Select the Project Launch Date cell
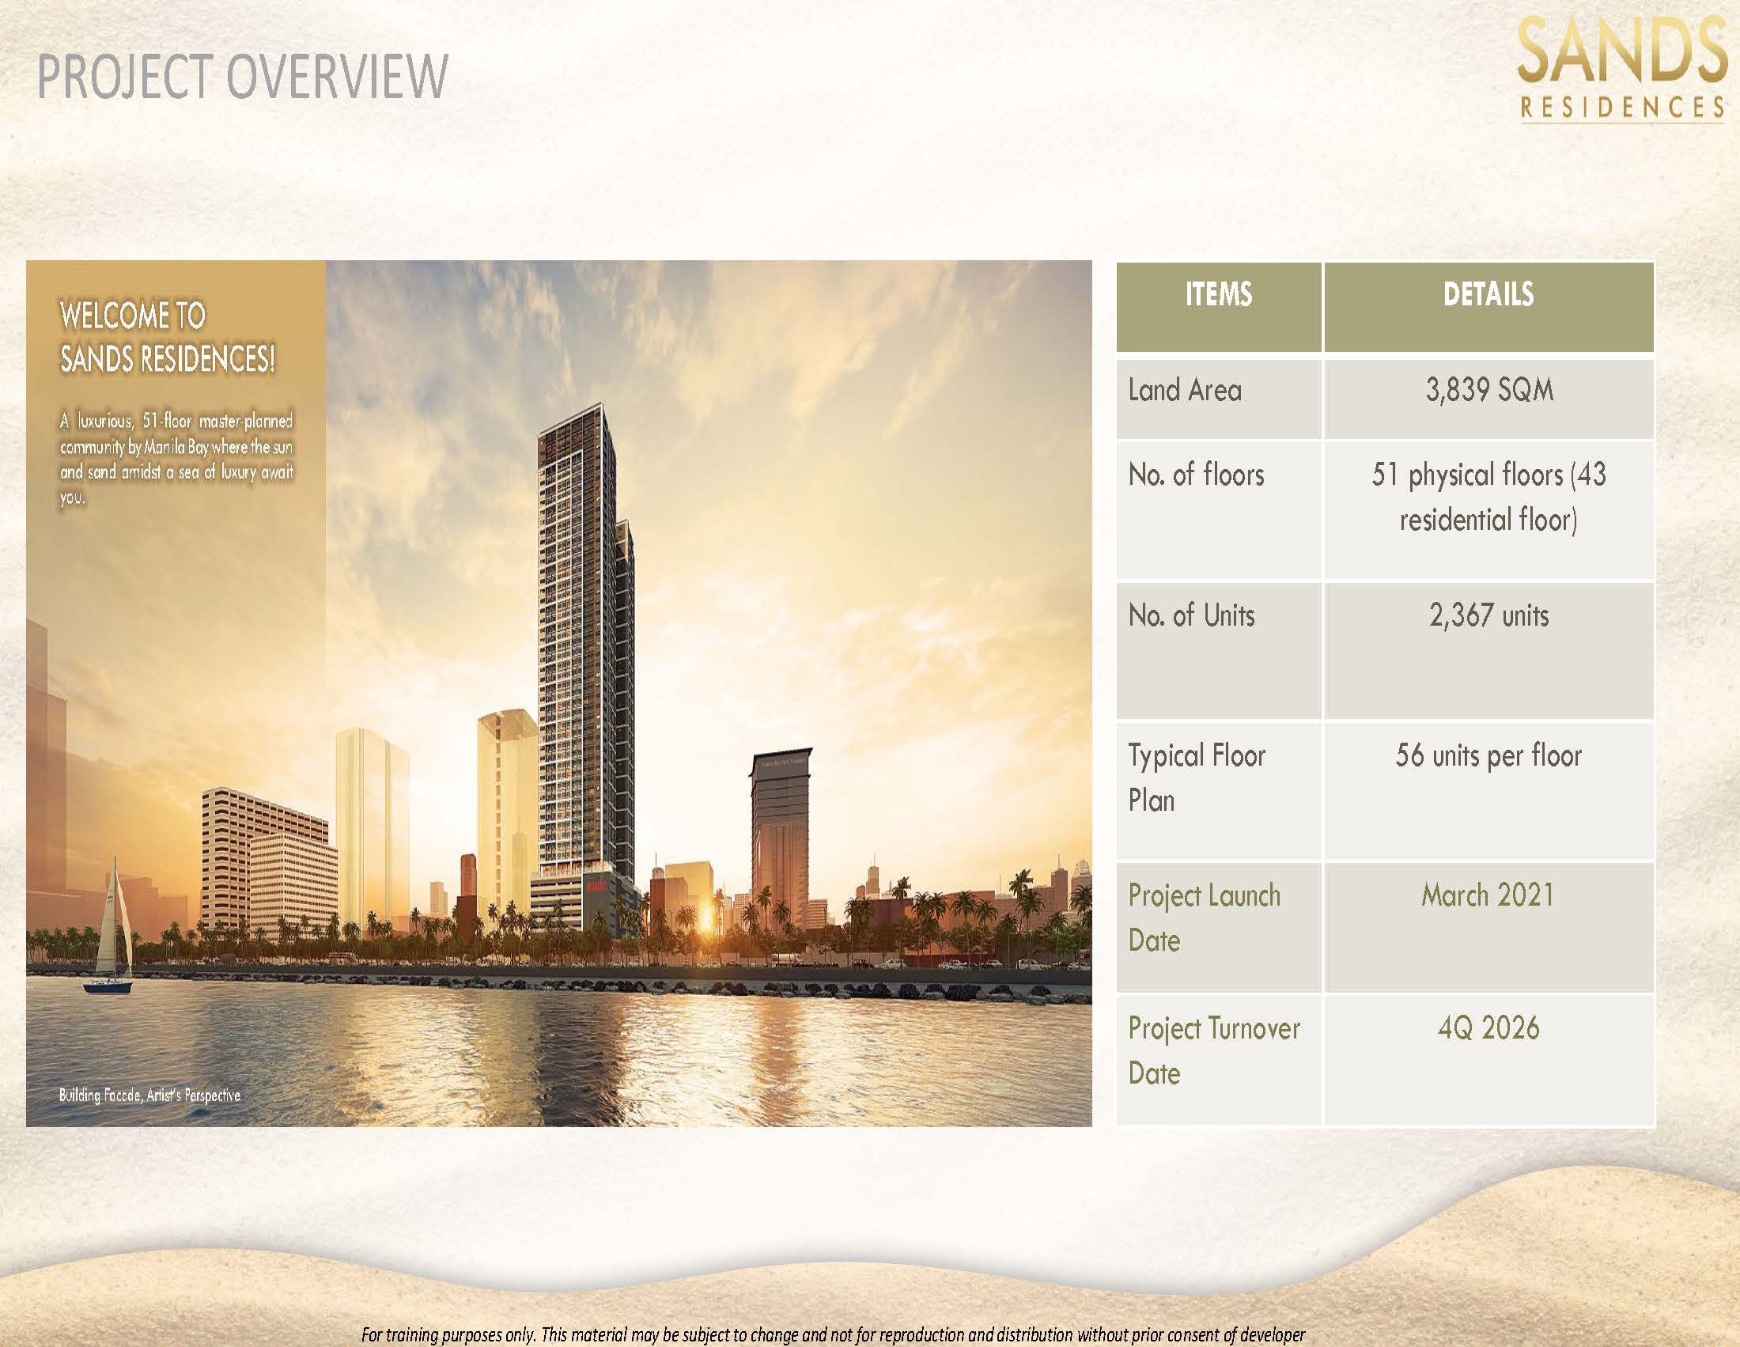 tap(1219, 926)
